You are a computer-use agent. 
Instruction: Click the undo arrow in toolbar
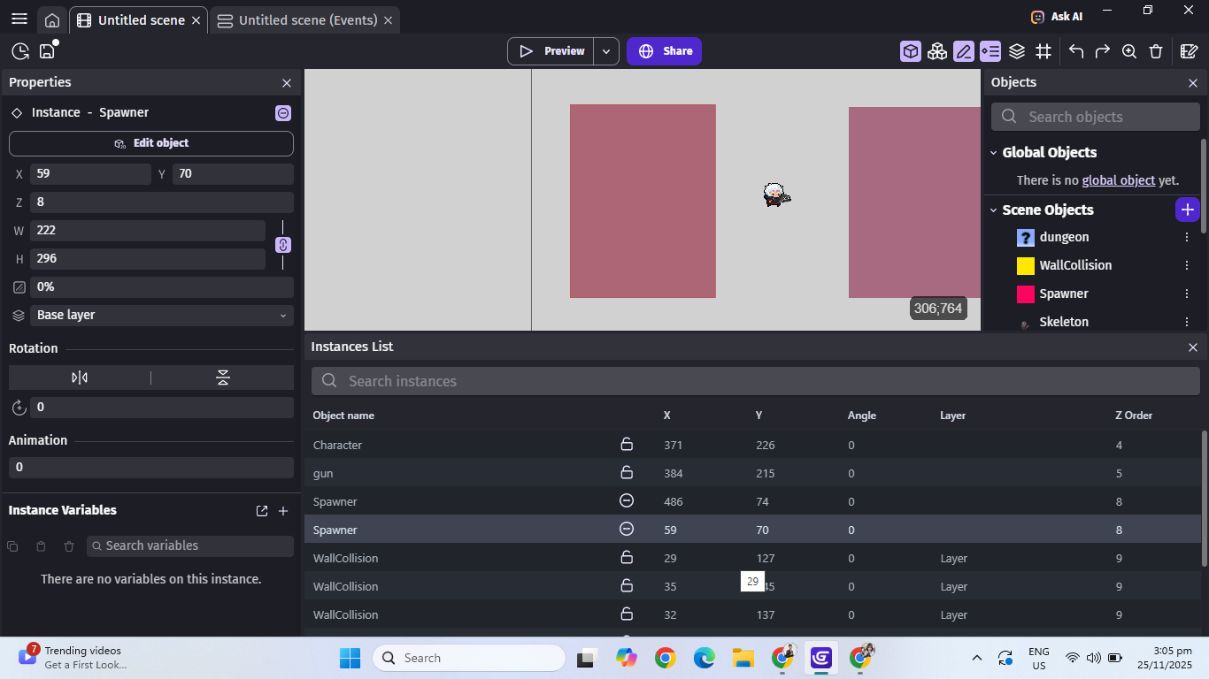click(x=1076, y=51)
